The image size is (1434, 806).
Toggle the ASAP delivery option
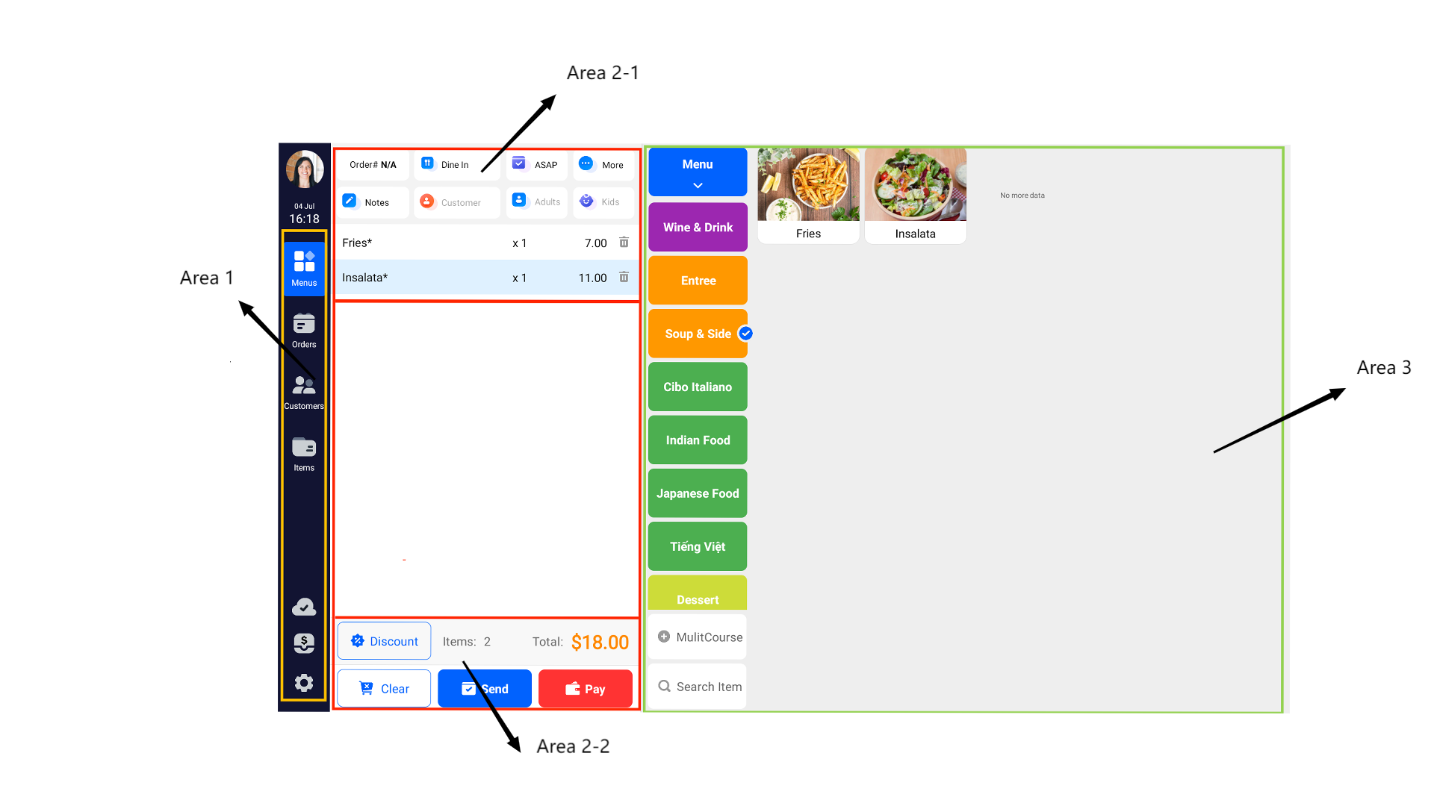tap(535, 164)
